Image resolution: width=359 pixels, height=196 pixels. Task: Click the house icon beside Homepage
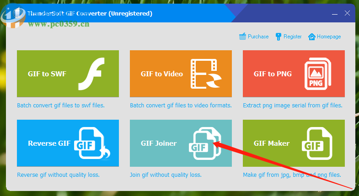[311, 37]
